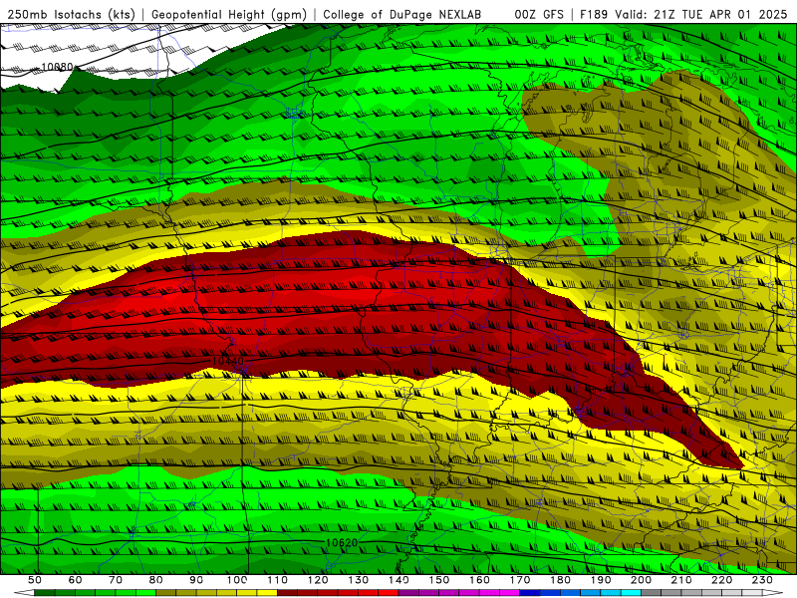Screen dimensions: 797x598
Task: Click the 160 value on the color scale
Action: (x=479, y=580)
